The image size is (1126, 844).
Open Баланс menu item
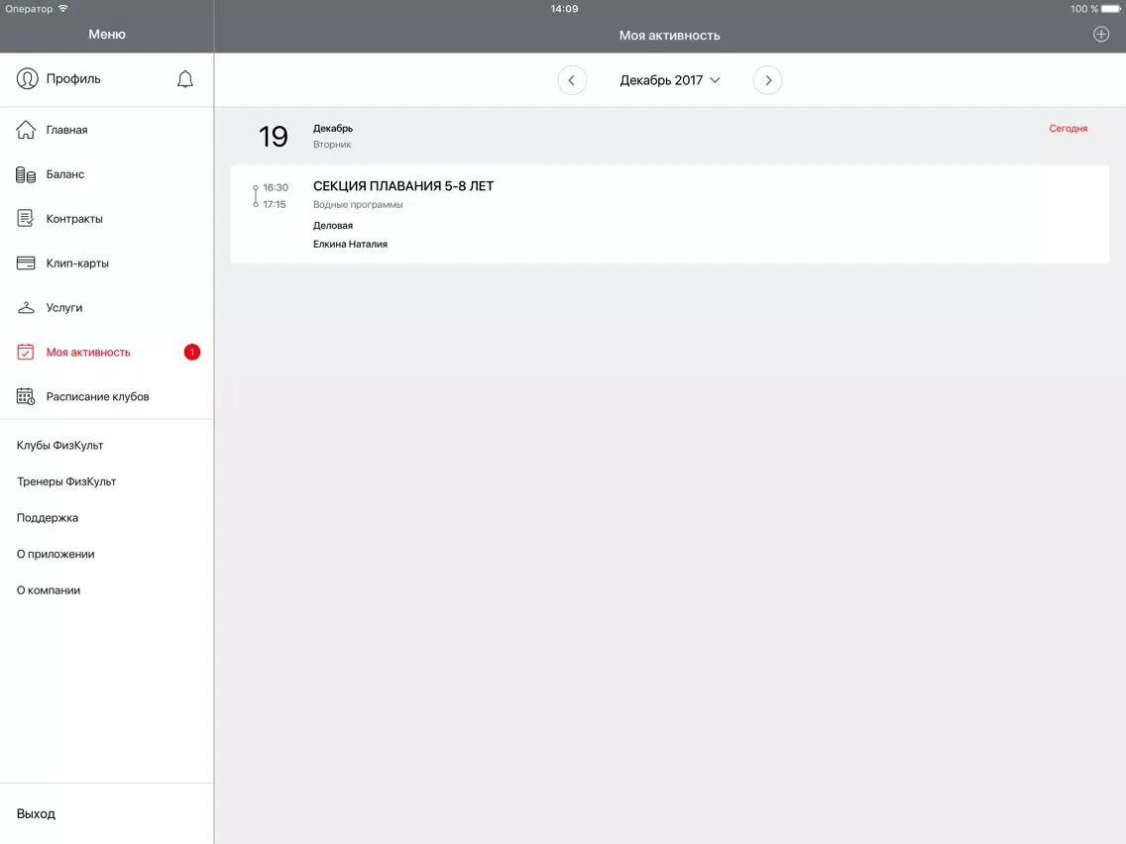(107, 174)
